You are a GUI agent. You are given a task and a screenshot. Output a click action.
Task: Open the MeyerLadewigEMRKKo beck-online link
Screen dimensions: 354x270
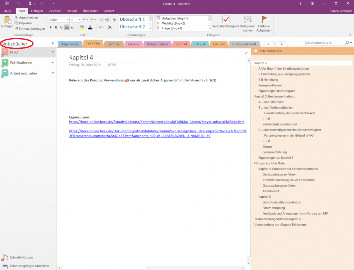tap(157, 122)
